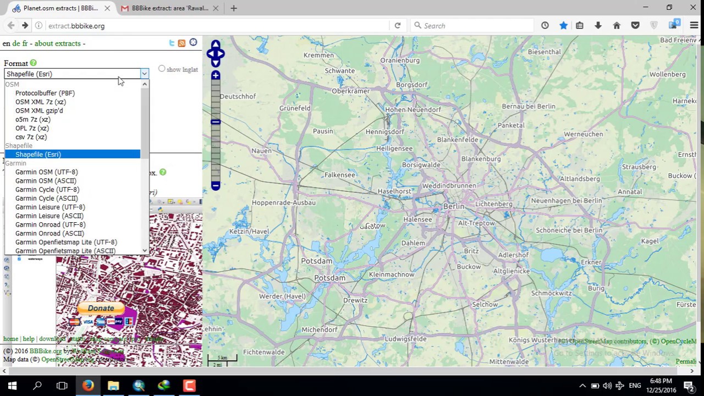This screenshot has width=704, height=396.
Task: Click the back navigation arrow
Action: click(10, 25)
